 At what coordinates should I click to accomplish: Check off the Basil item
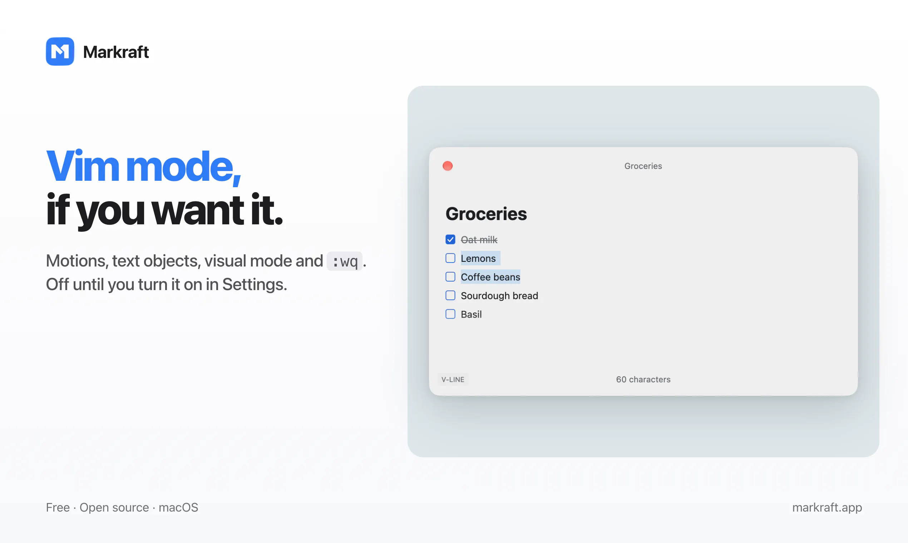click(450, 314)
